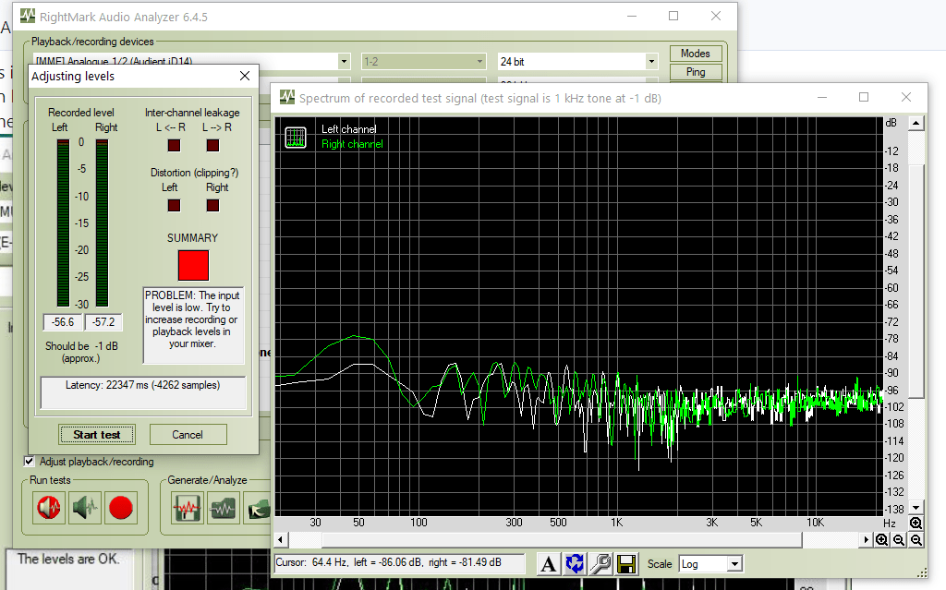The image size is (946, 590).
Task: Click the Ping button
Action: [695, 72]
